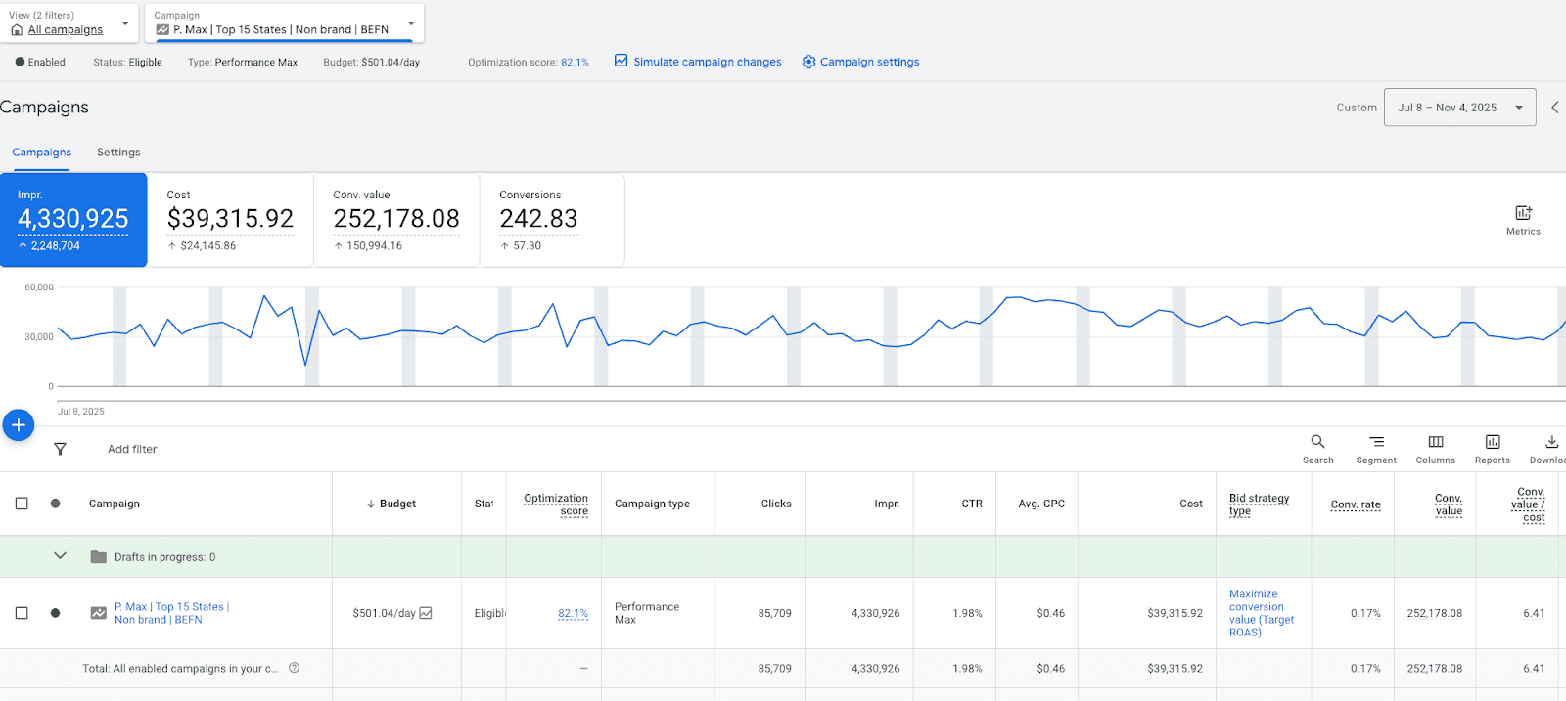Toggle the Simulate campaign changes checkbox
This screenshot has width=1566, height=701.
621,61
